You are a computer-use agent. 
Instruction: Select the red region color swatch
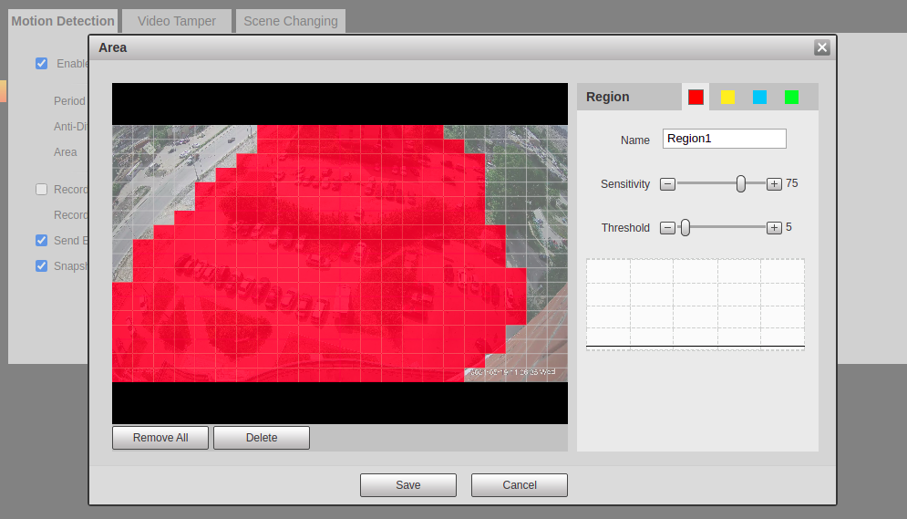696,98
